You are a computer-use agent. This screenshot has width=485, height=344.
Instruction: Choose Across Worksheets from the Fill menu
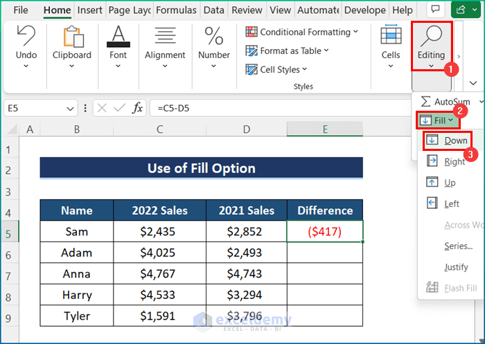[464, 225]
